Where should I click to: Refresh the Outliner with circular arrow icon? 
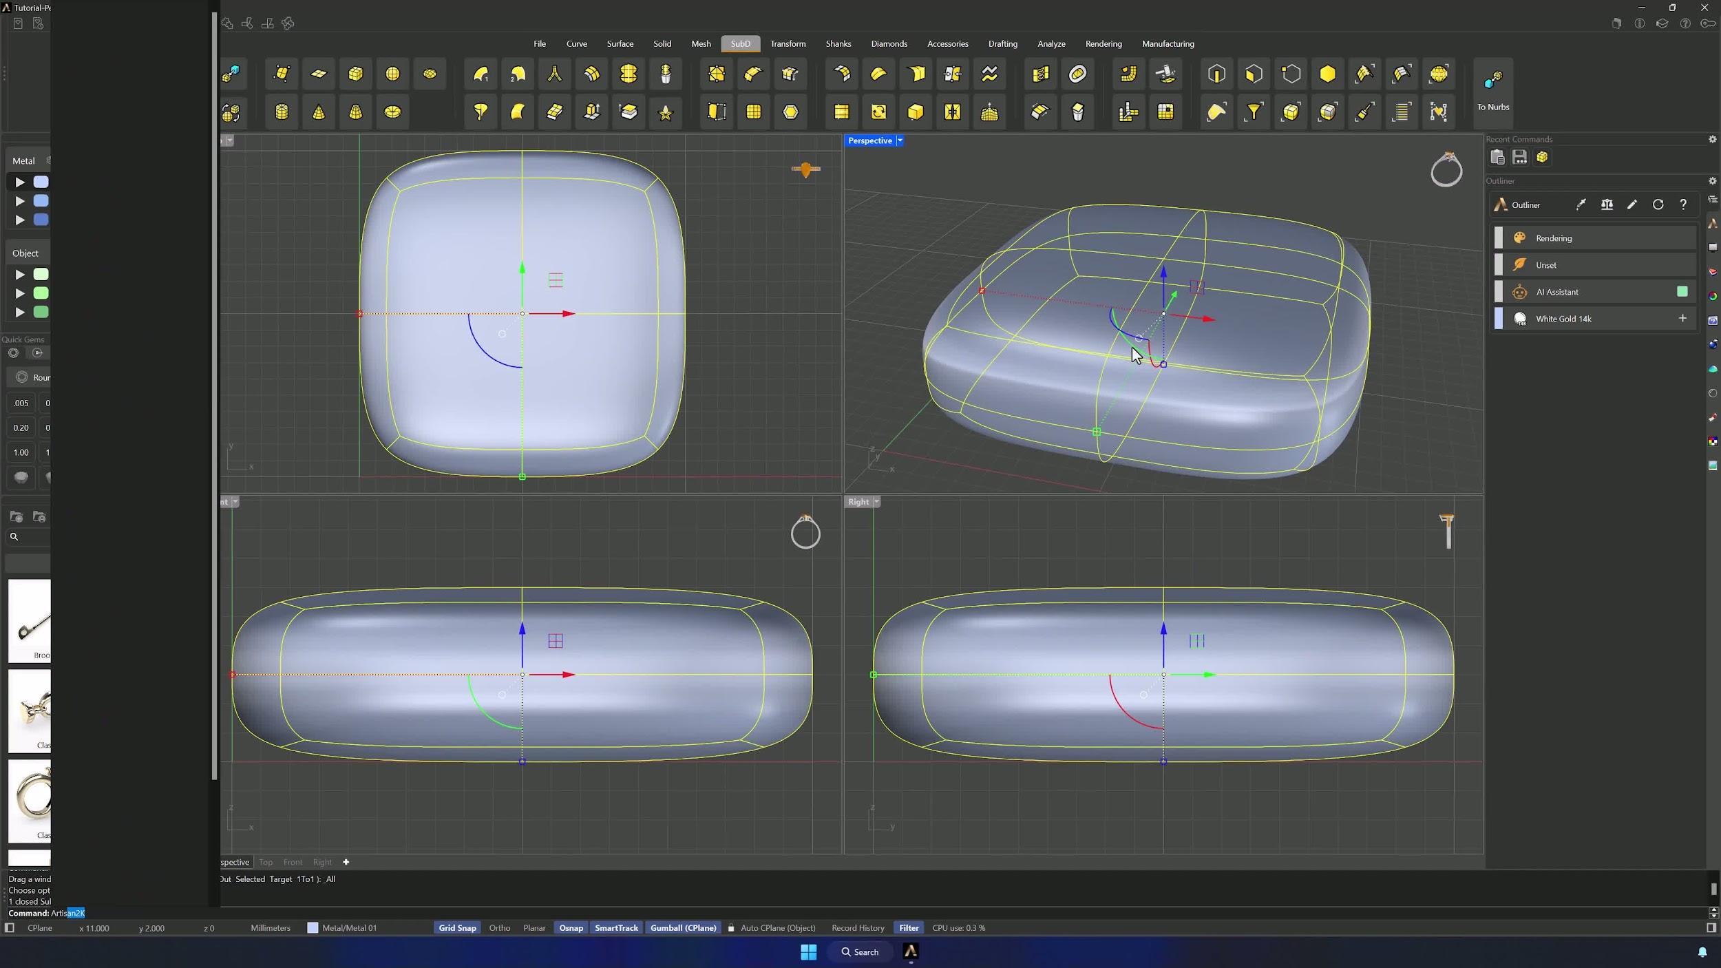coord(1658,204)
